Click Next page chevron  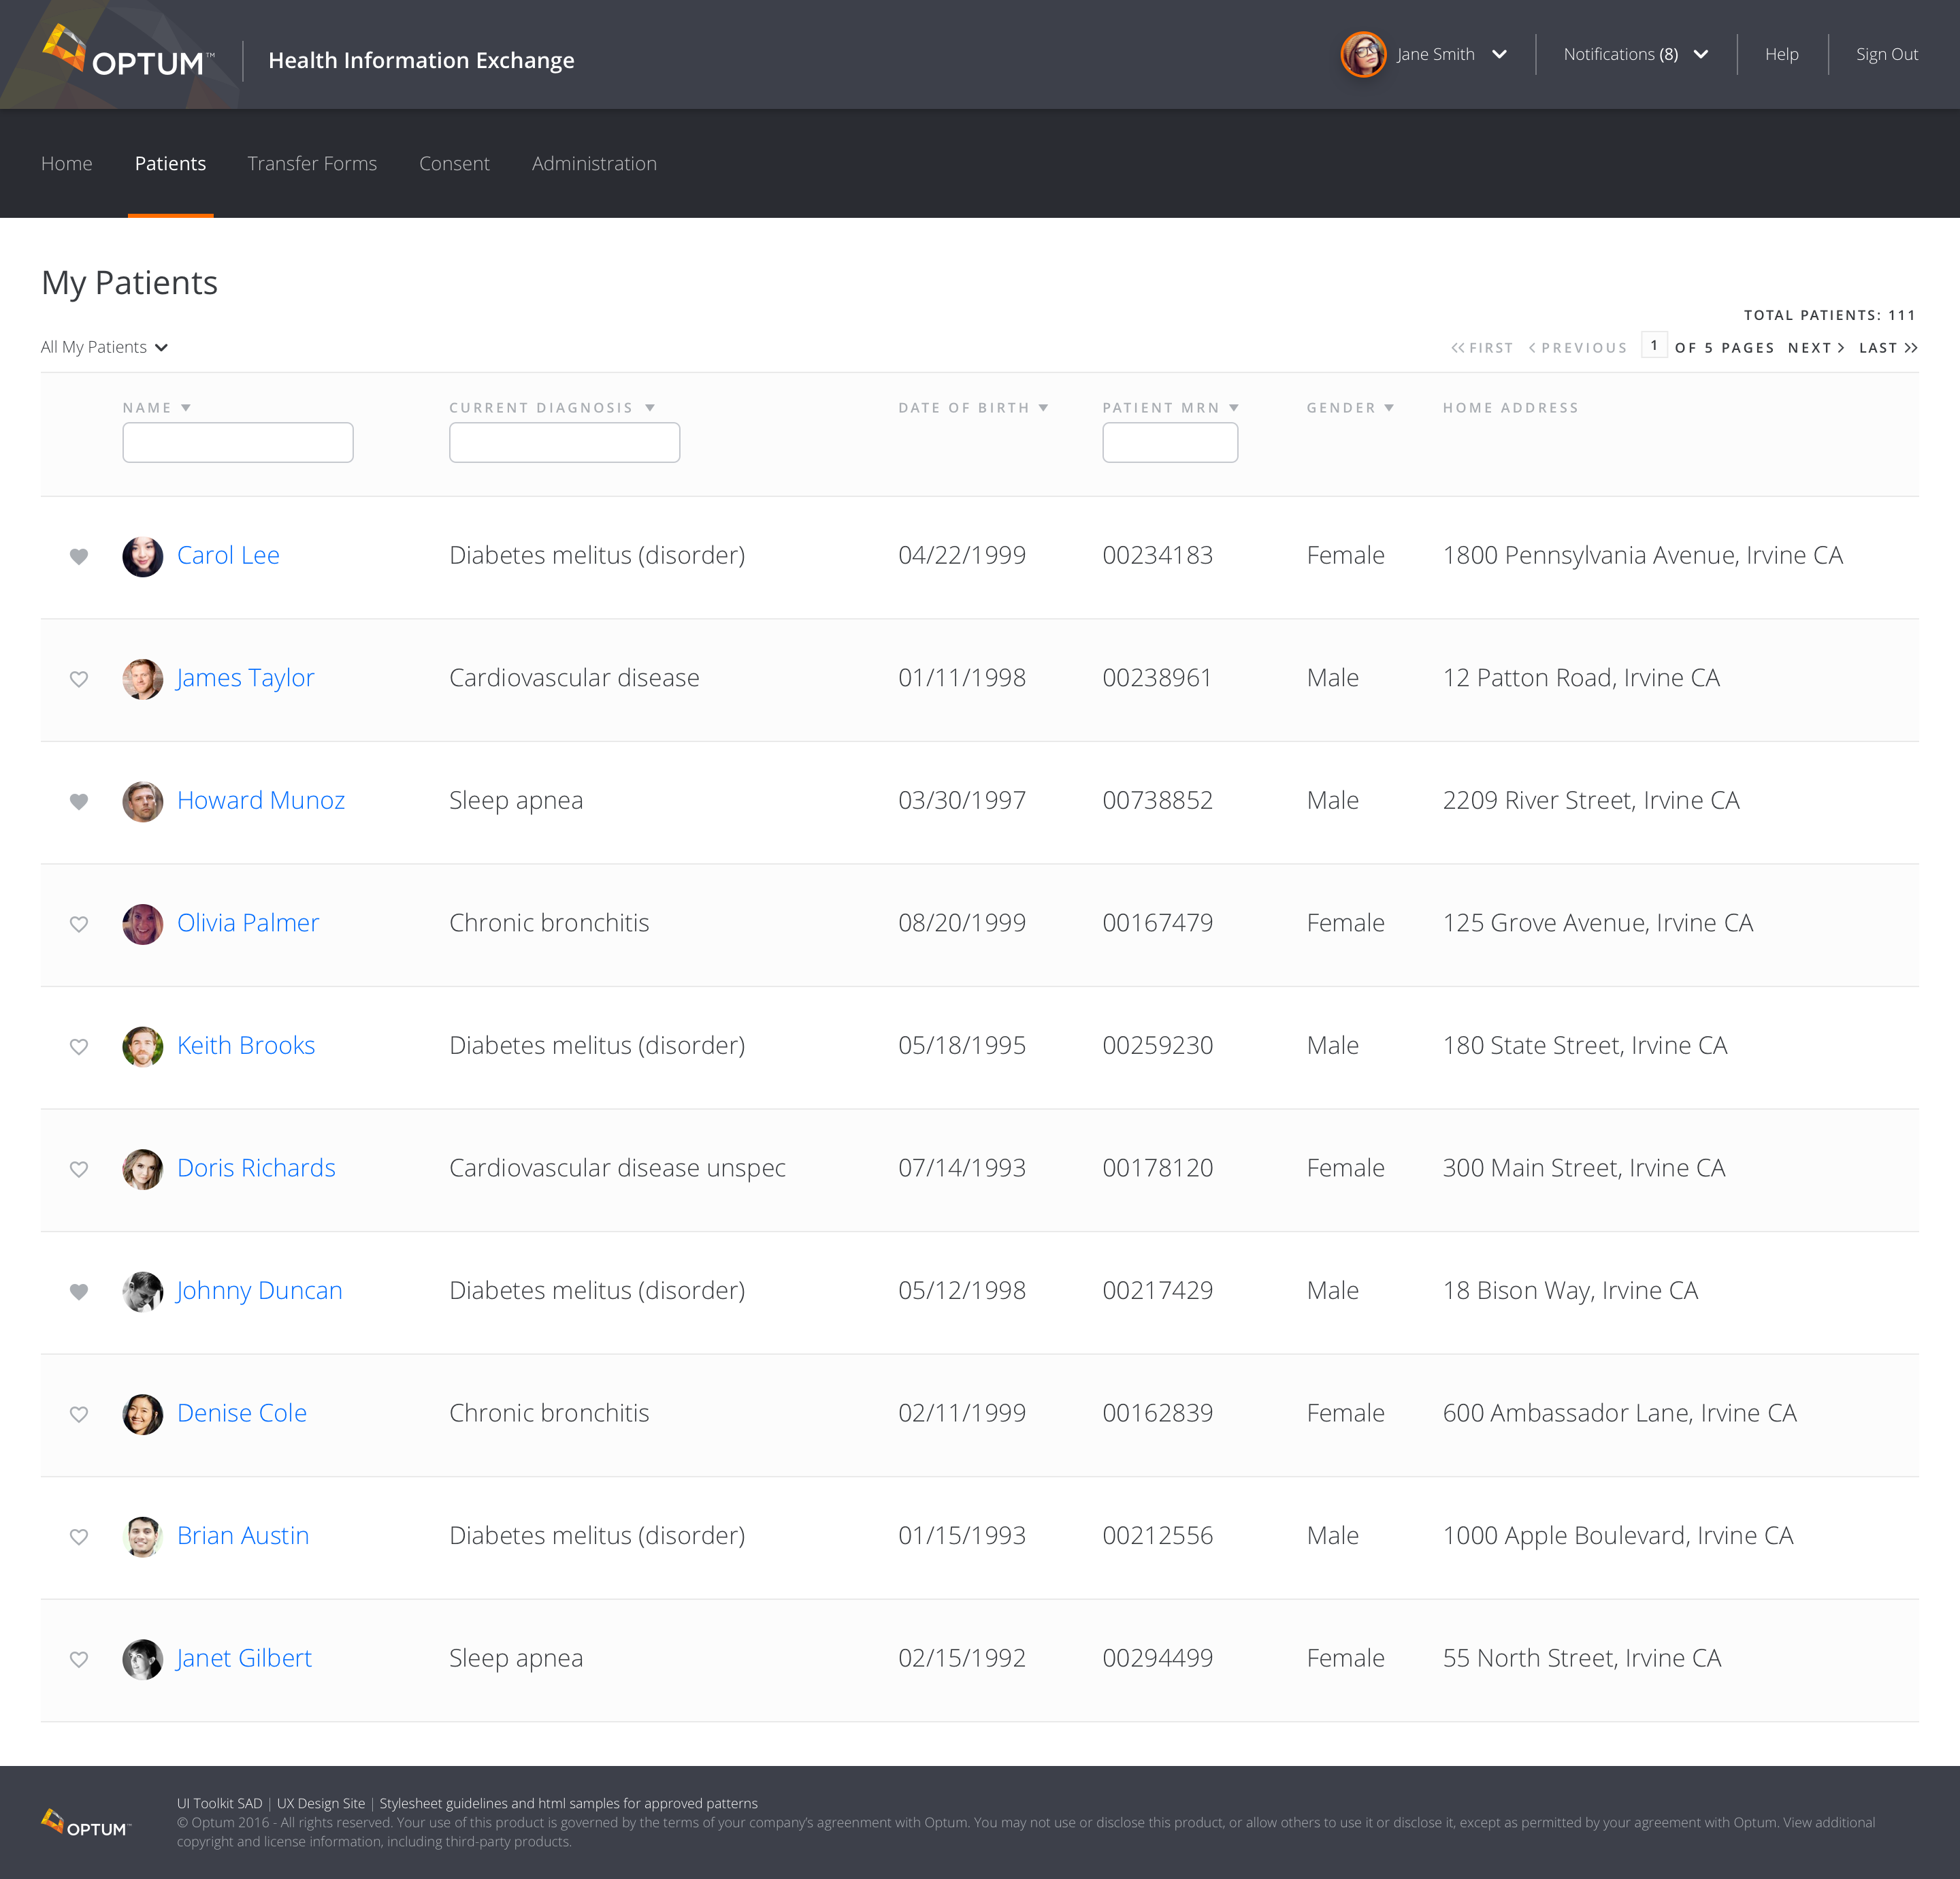coord(1840,348)
